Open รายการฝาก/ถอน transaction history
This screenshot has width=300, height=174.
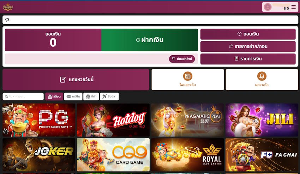[248, 46]
